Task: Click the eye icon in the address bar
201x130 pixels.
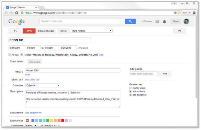Action: (175, 13)
